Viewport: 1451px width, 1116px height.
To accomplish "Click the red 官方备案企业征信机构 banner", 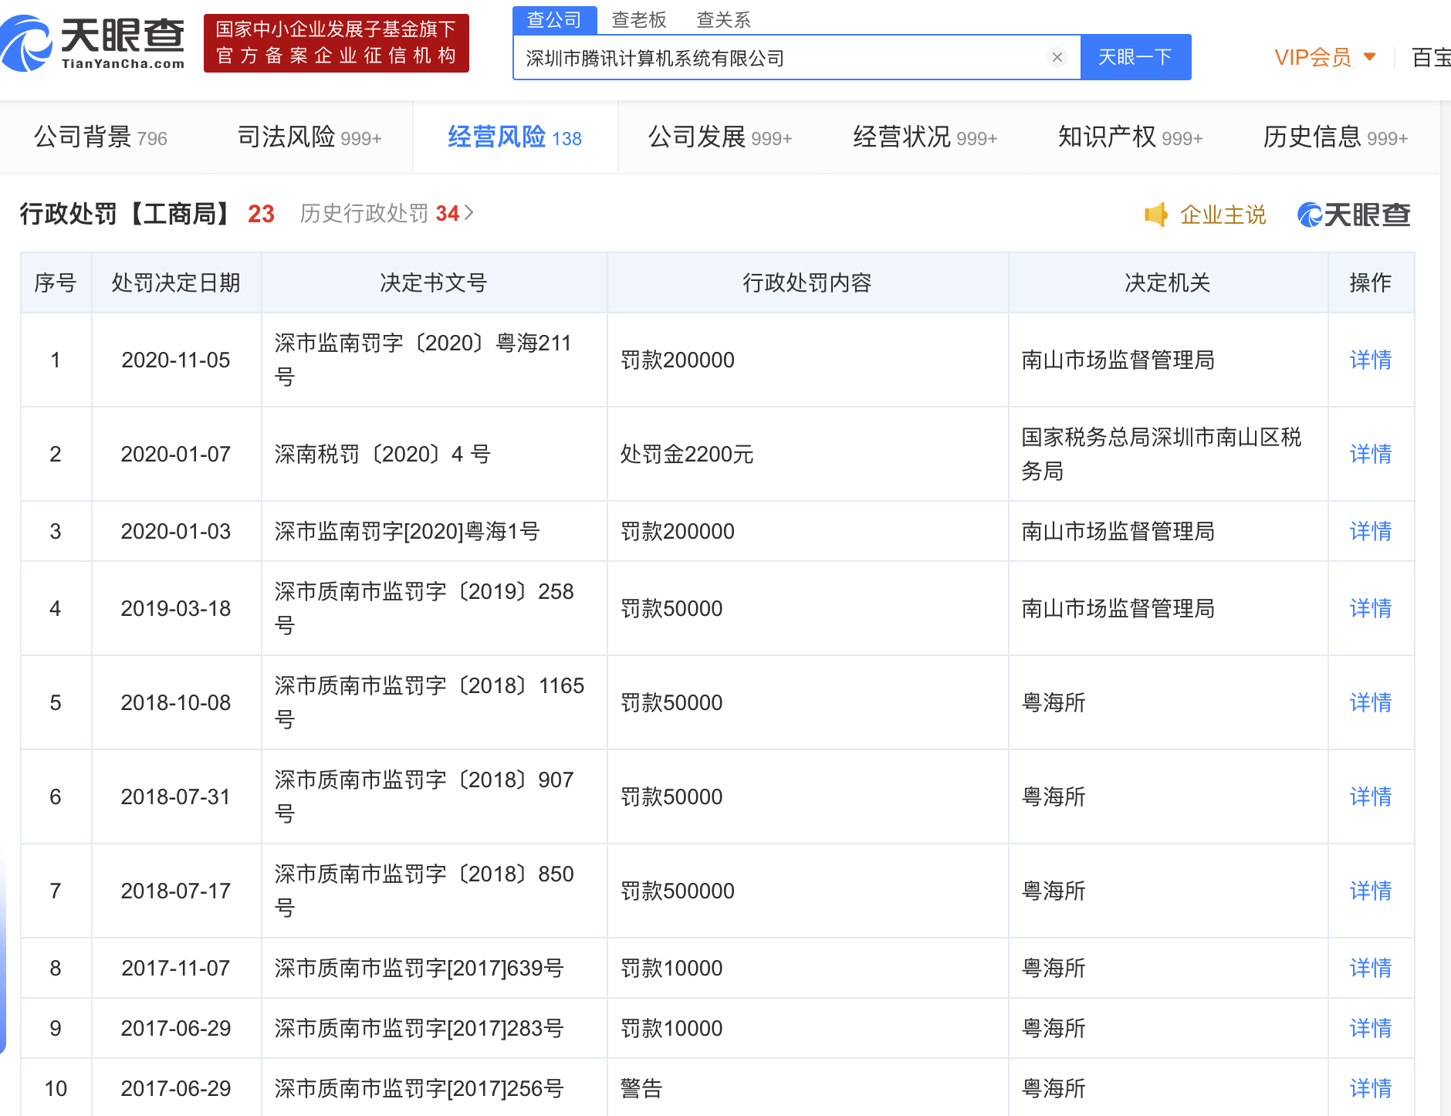I will pyautogui.click(x=336, y=43).
